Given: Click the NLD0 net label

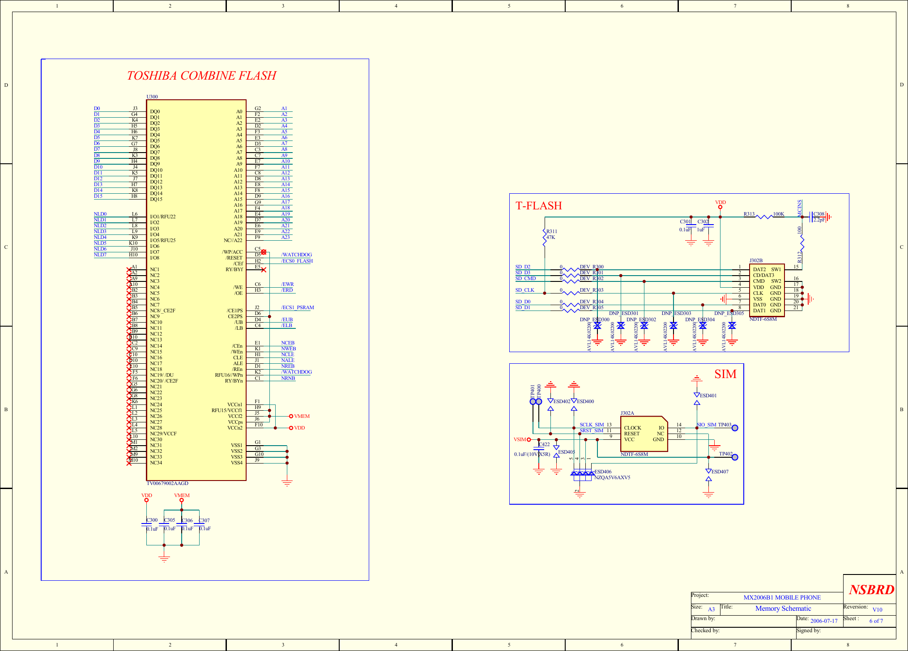Looking at the screenshot, I should tap(100, 214).
